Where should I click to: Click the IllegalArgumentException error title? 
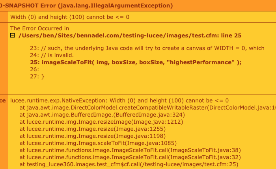click(x=86, y=6)
